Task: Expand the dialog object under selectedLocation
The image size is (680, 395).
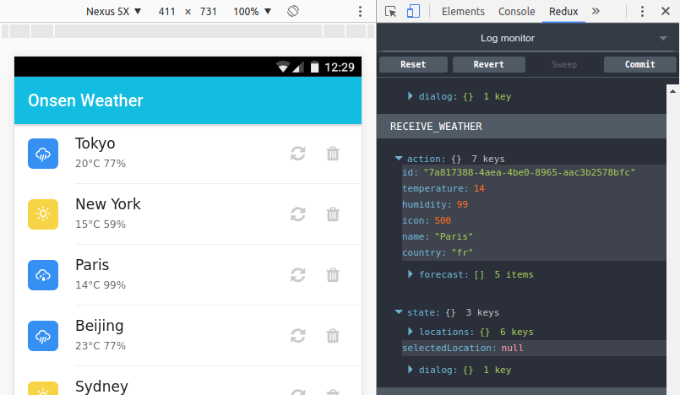Action: (x=410, y=370)
